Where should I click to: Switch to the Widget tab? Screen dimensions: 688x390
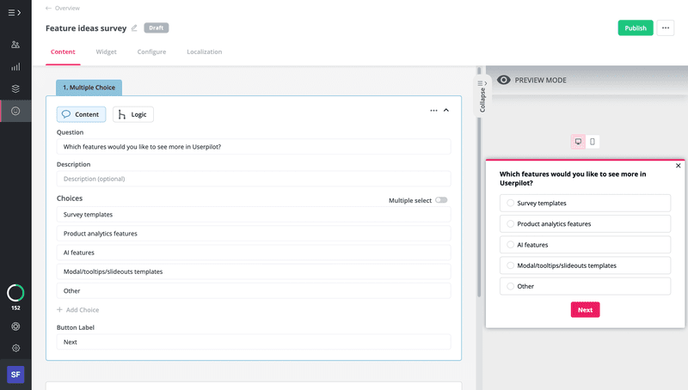pos(106,52)
